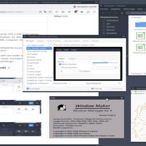Click the translate page icon in Firefox
Screen dimensions: 146x146
[x=45, y=12]
